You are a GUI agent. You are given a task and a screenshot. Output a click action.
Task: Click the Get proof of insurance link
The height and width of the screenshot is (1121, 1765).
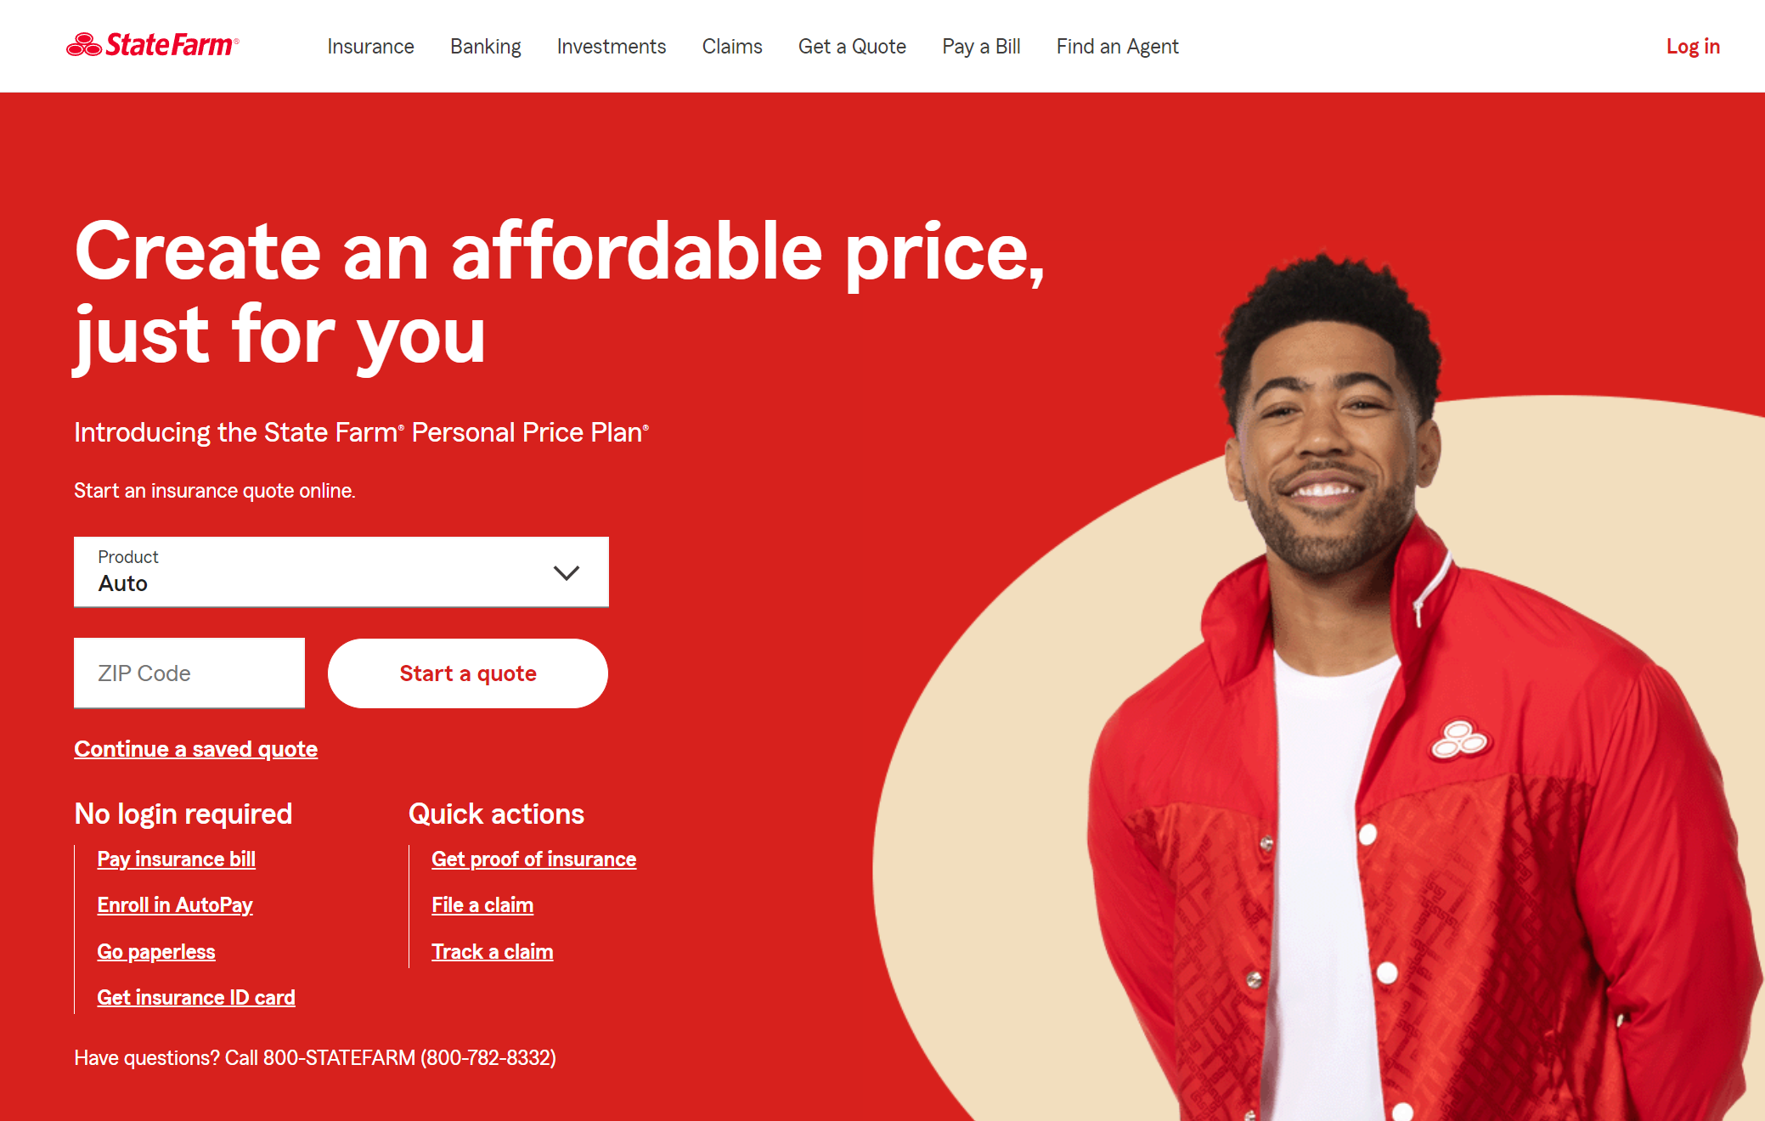click(533, 859)
